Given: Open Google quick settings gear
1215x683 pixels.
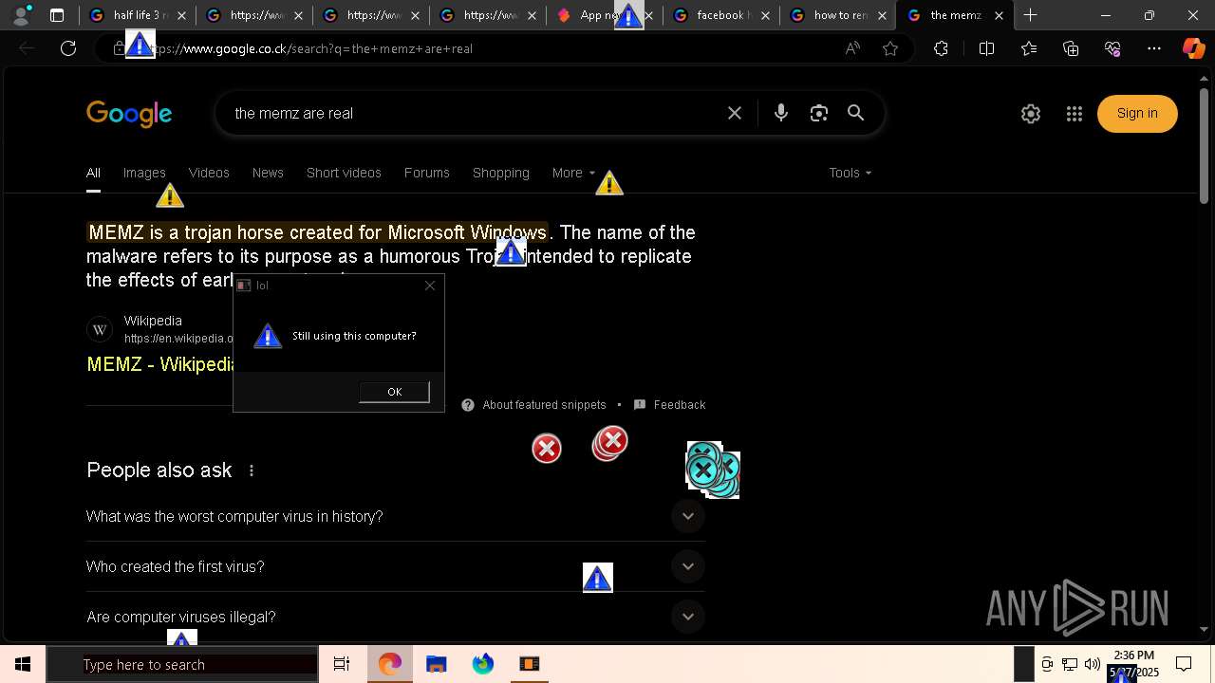Looking at the screenshot, I should coord(1031,114).
